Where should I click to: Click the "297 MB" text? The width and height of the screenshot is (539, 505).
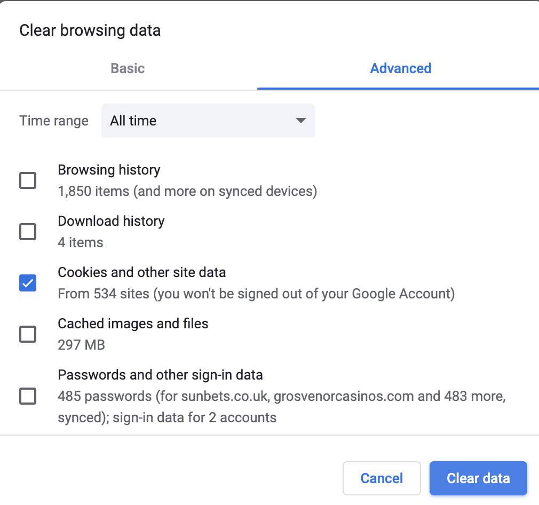(x=81, y=345)
